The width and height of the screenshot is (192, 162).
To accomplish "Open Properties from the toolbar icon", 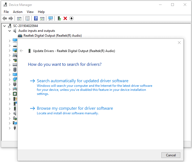I will tap(27, 18).
